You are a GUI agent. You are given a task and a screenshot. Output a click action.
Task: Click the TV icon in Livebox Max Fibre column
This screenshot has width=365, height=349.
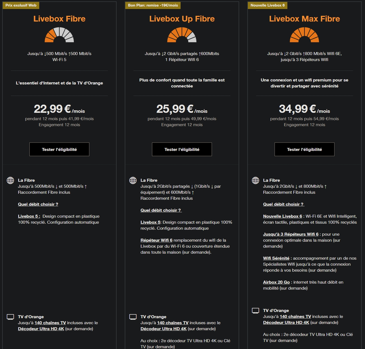tap(255, 311)
